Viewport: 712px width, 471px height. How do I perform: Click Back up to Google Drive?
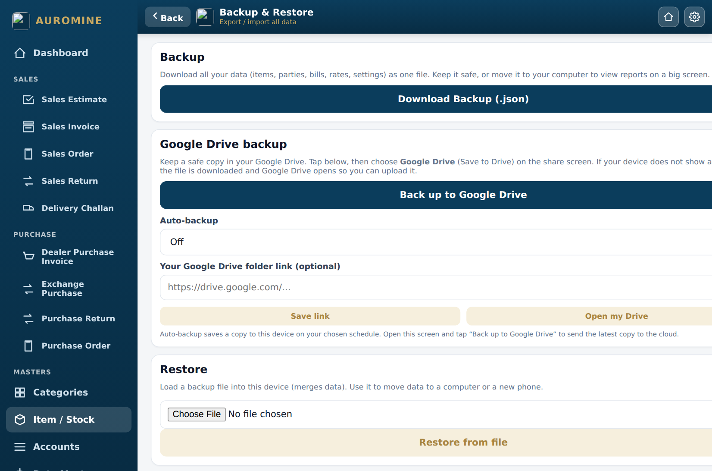436,195
